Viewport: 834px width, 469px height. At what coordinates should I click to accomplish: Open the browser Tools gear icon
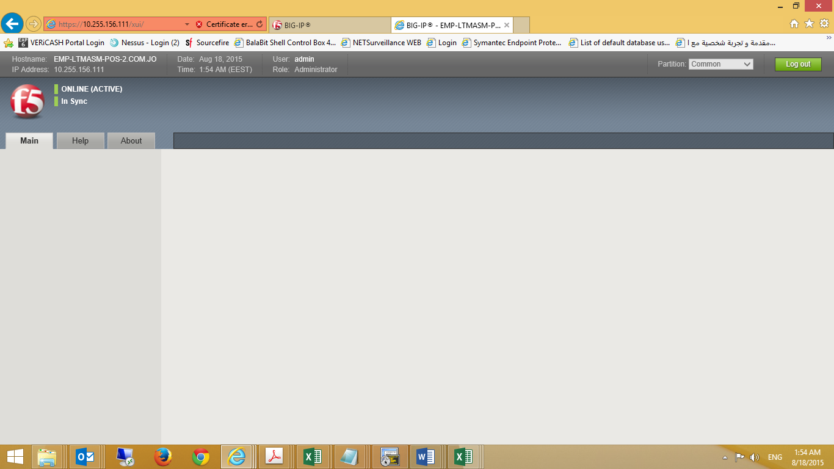(824, 24)
